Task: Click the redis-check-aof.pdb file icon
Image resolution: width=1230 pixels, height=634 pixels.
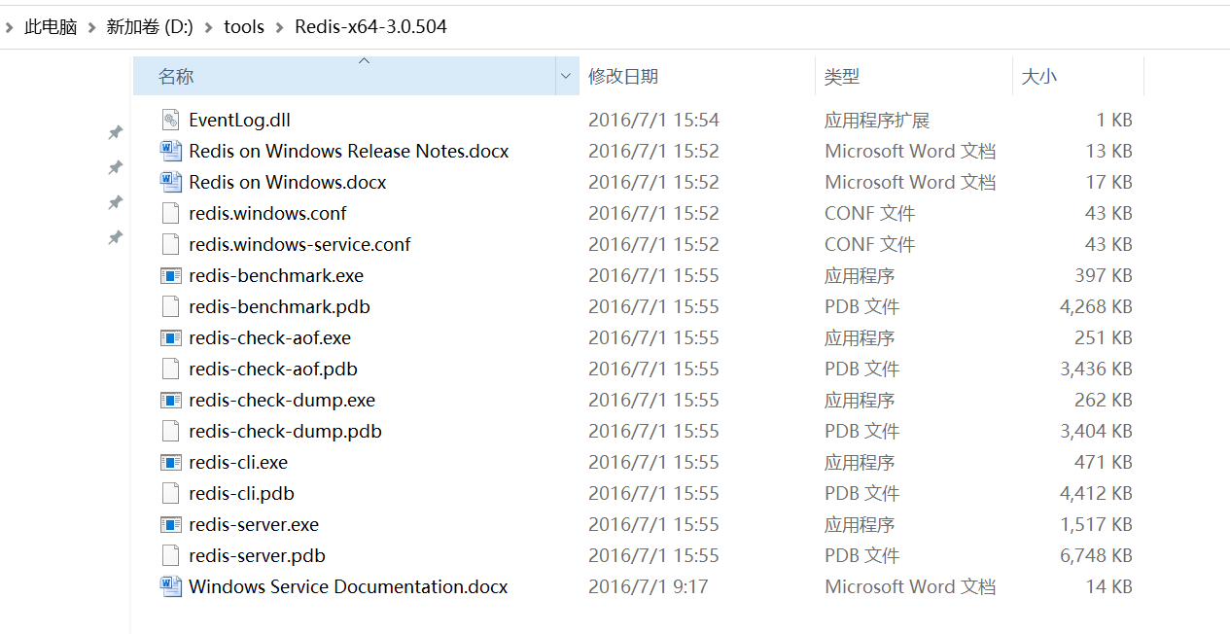Action: click(171, 369)
